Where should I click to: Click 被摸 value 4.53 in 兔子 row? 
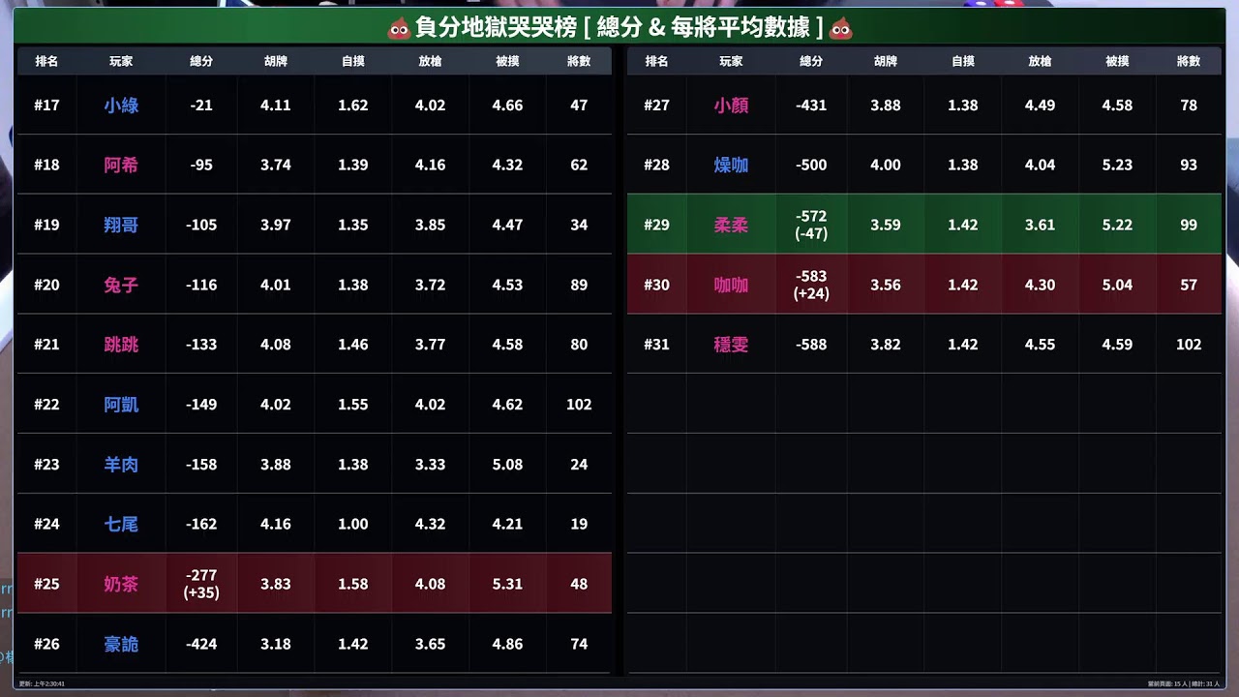pos(507,285)
